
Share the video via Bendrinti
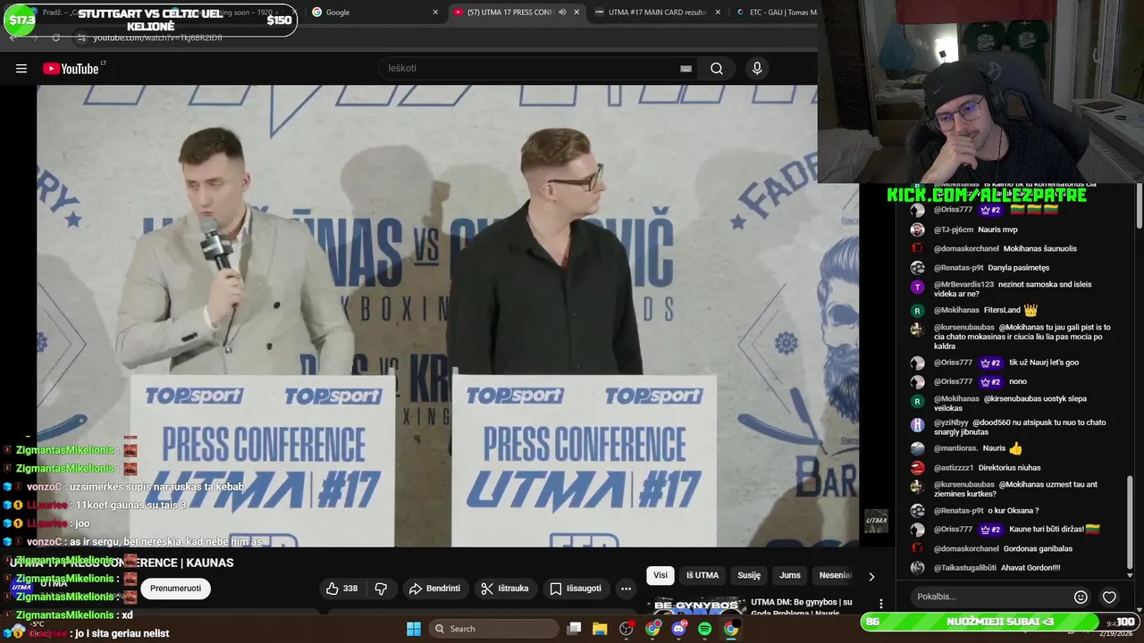434,589
